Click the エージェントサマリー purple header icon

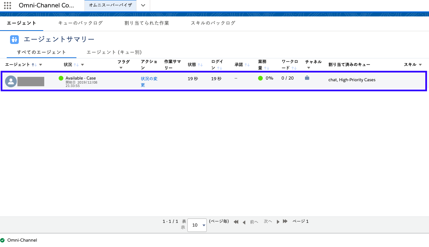14,40
